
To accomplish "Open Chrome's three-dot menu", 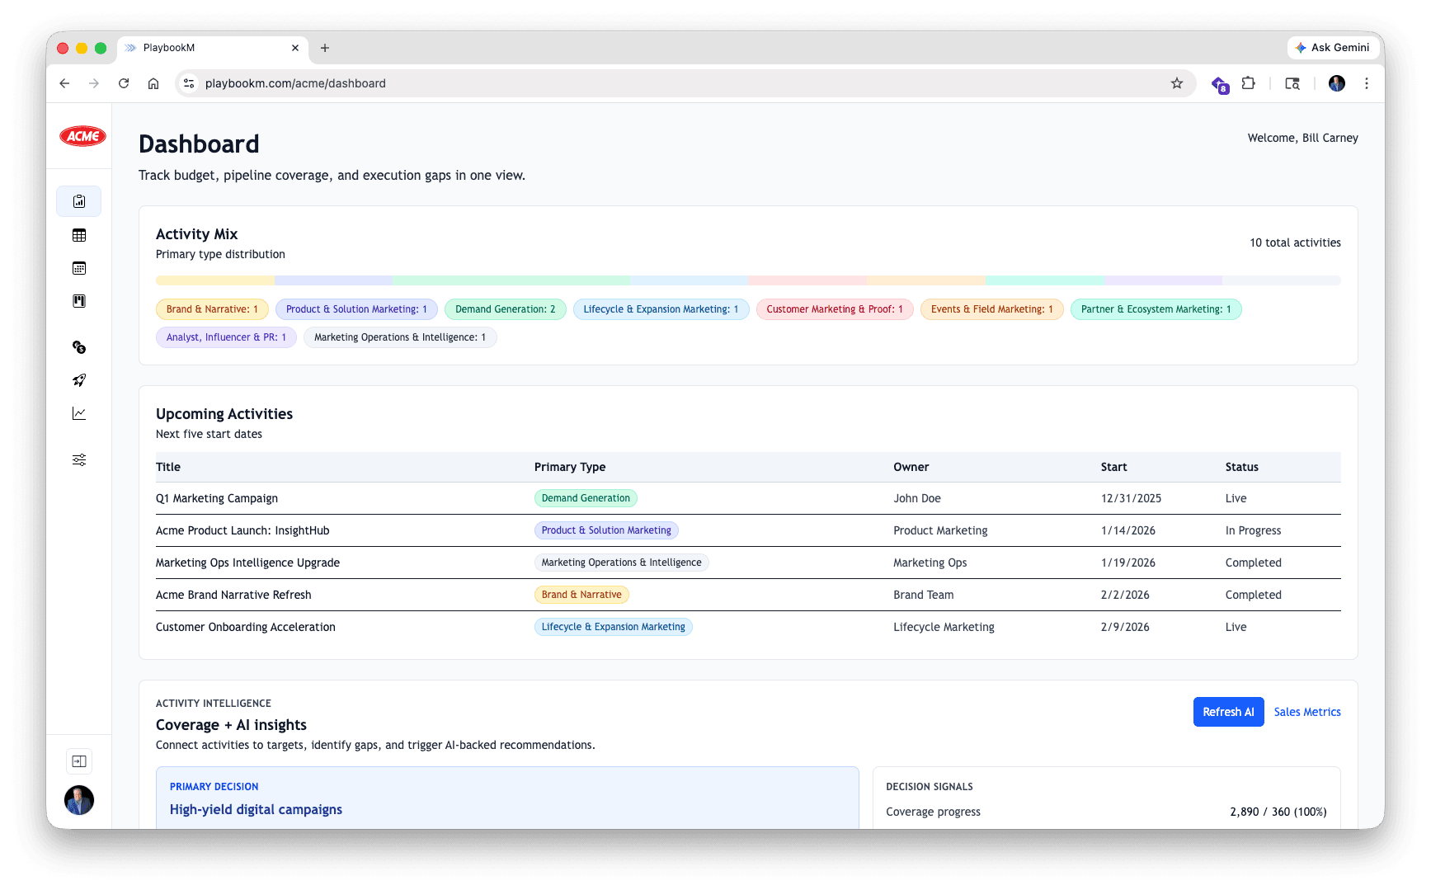I will coord(1367,83).
